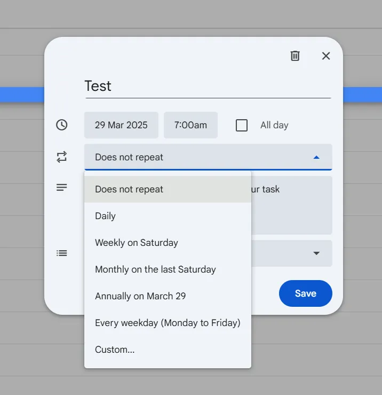Screen dimensions: 382x395
Task: Choose 'Annually on March 29'
Action: tap(168, 296)
